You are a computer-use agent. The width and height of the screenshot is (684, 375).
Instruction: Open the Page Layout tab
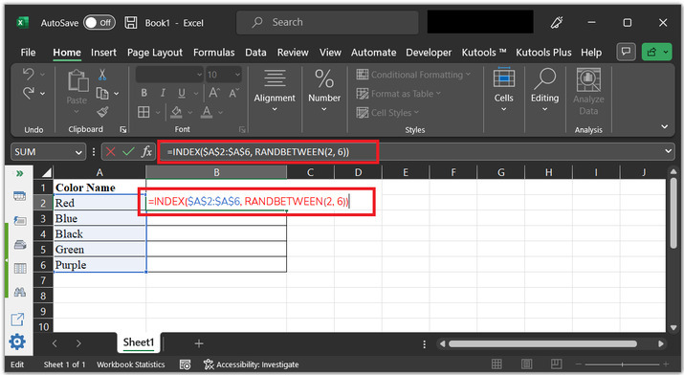(x=155, y=53)
